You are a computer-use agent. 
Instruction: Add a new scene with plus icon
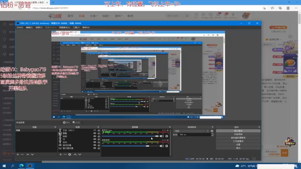coord(18,154)
